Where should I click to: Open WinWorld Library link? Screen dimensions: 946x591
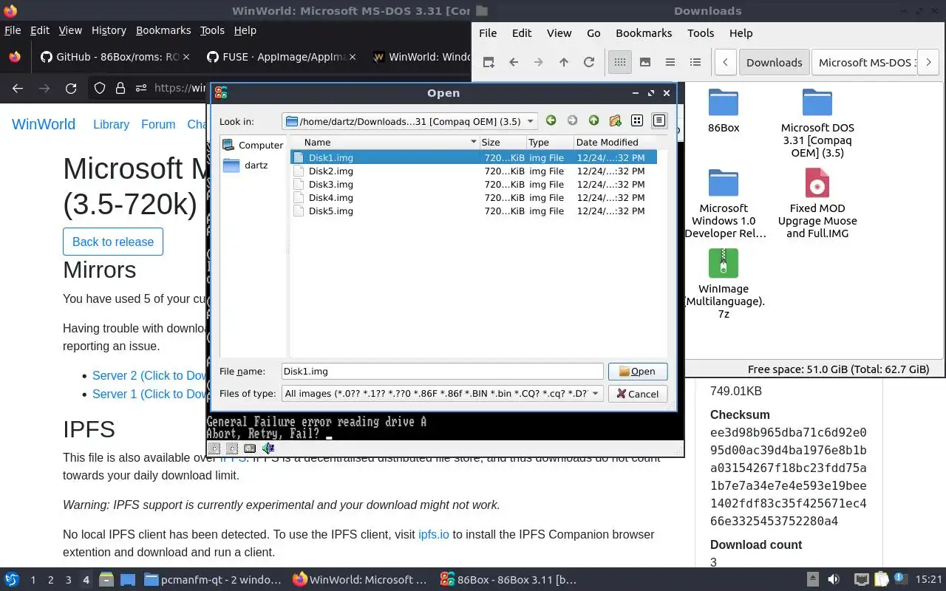click(x=111, y=124)
